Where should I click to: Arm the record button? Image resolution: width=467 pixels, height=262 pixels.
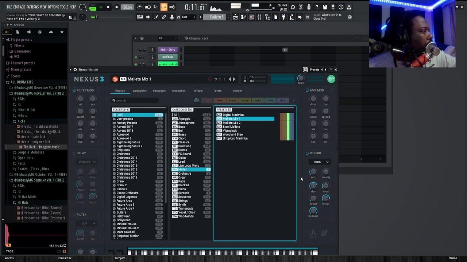(116, 7)
